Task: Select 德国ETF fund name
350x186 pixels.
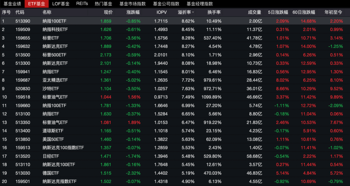Action: [x=51, y=173]
